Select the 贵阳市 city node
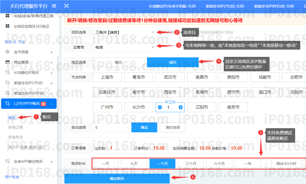The image size is (306, 184). tap(233, 77)
